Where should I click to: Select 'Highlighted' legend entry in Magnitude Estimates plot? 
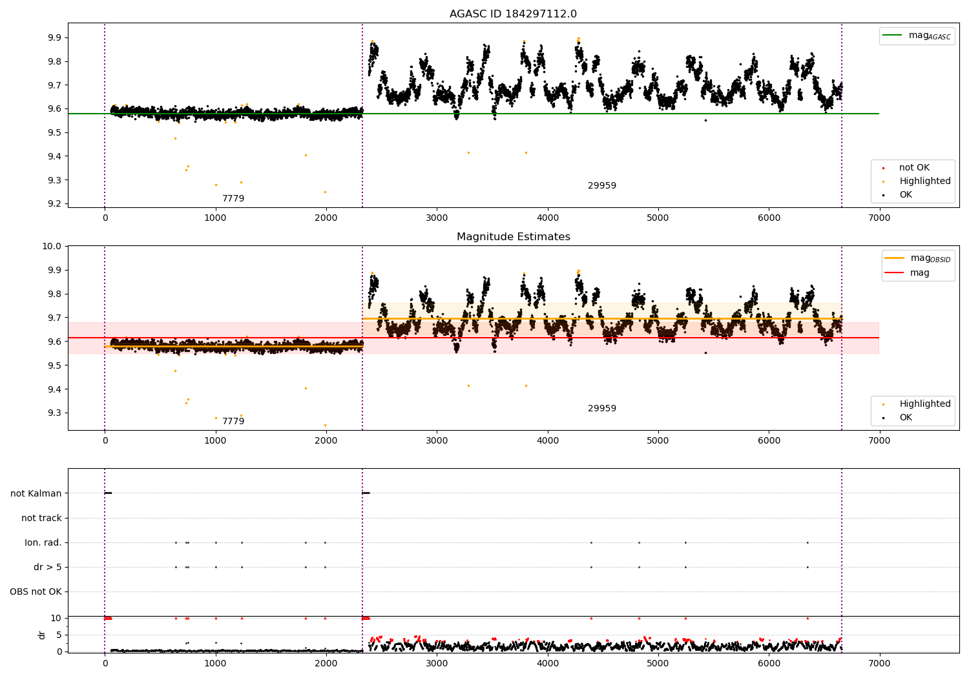pos(925,404)
